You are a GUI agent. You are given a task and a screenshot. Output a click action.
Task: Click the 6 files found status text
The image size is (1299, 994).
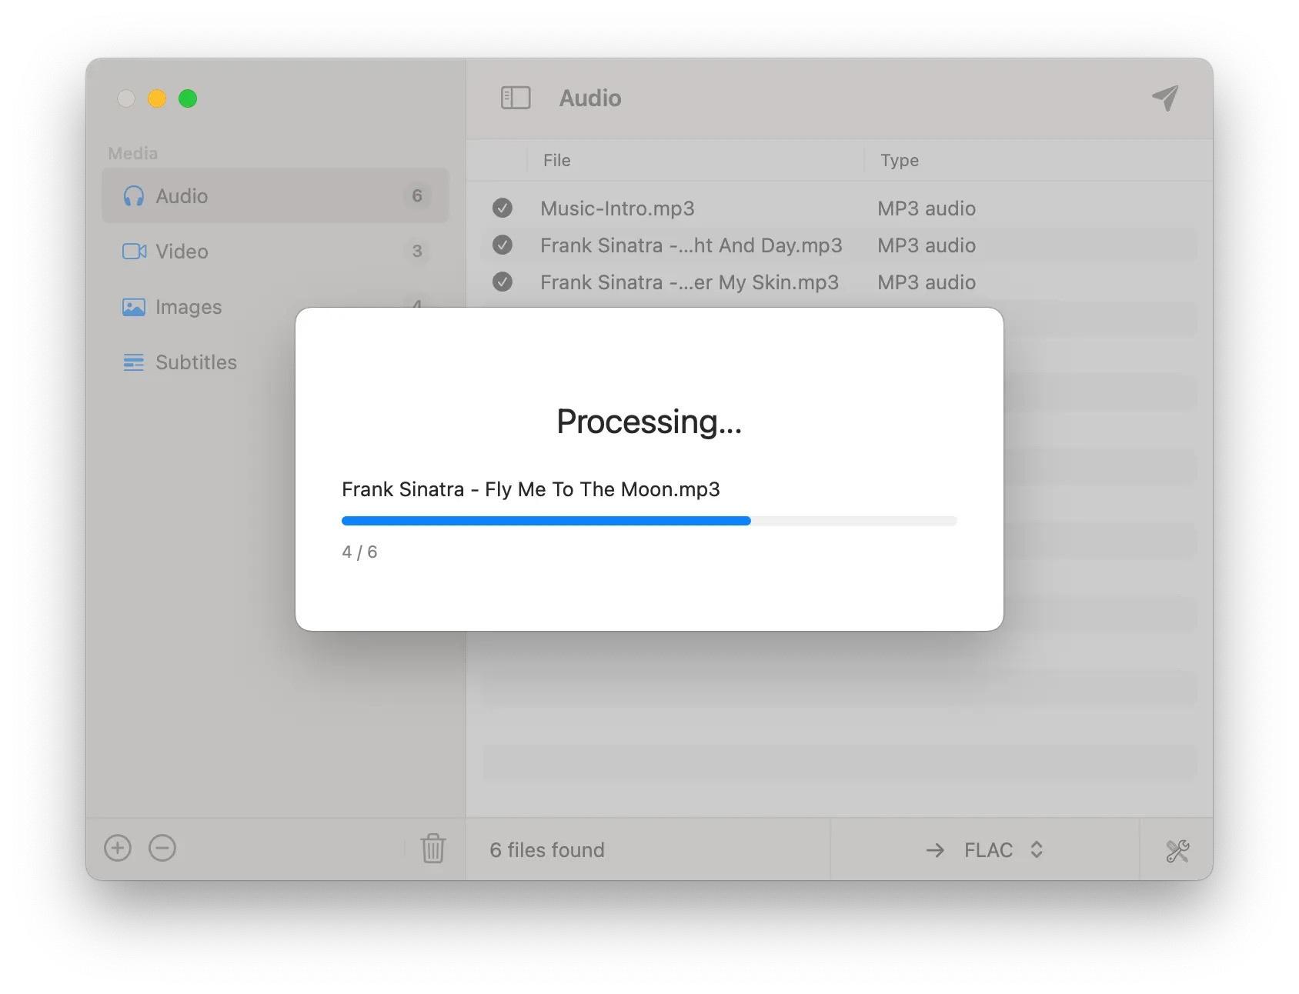click(x=547, y=850)
